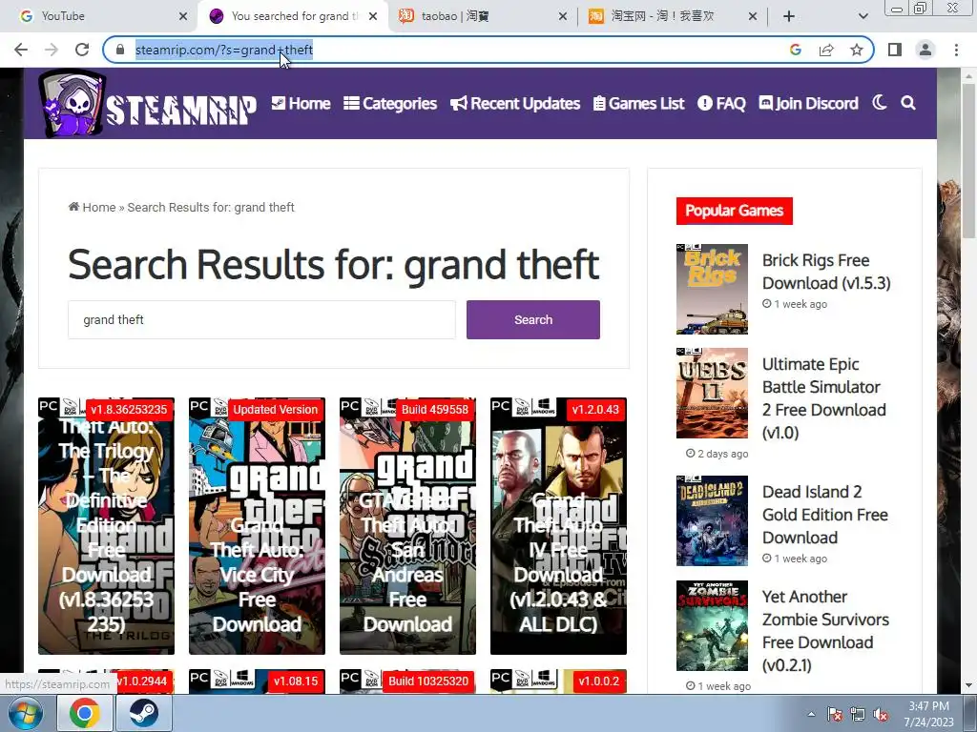Expand the tab search dropdown
The image size is (977, 732).
tap(863, 16)
